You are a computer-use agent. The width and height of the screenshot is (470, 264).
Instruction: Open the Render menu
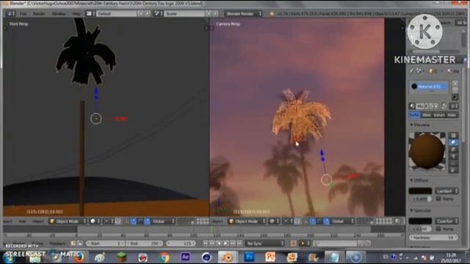[x=39, y=13]
